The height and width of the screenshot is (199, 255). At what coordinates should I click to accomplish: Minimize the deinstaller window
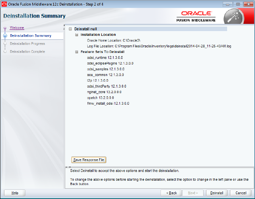click(x=228, y=4)
